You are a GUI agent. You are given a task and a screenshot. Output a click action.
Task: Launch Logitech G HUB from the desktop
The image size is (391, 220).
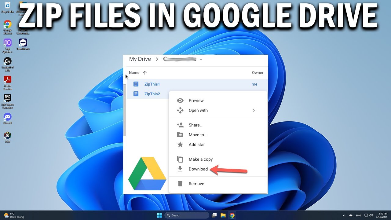click(x=7, y=64)
